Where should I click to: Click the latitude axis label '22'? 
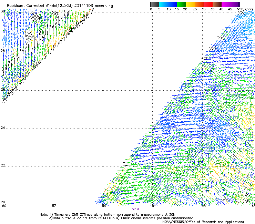3,165
